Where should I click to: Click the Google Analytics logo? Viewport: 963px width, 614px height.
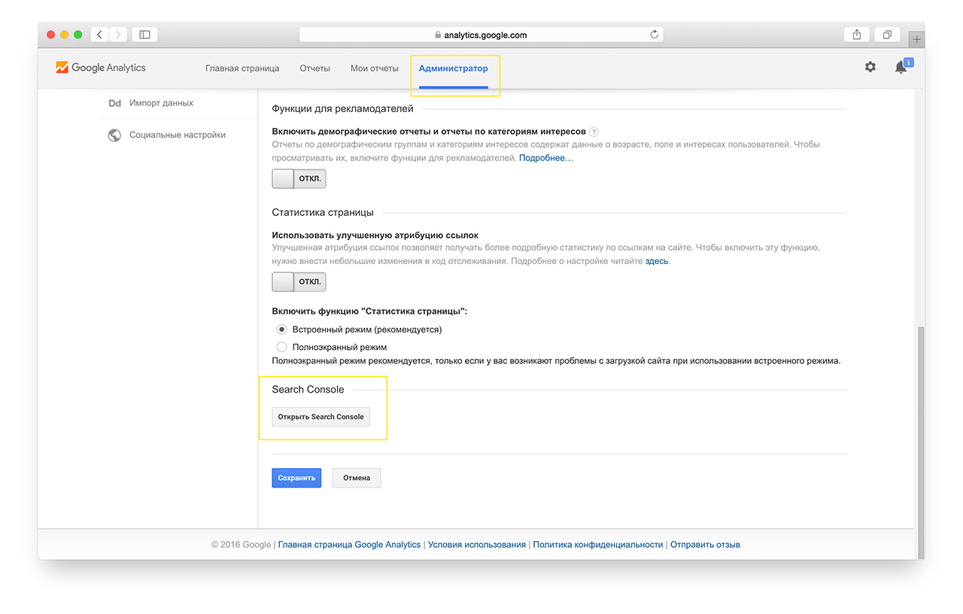[x=101, y=68]
